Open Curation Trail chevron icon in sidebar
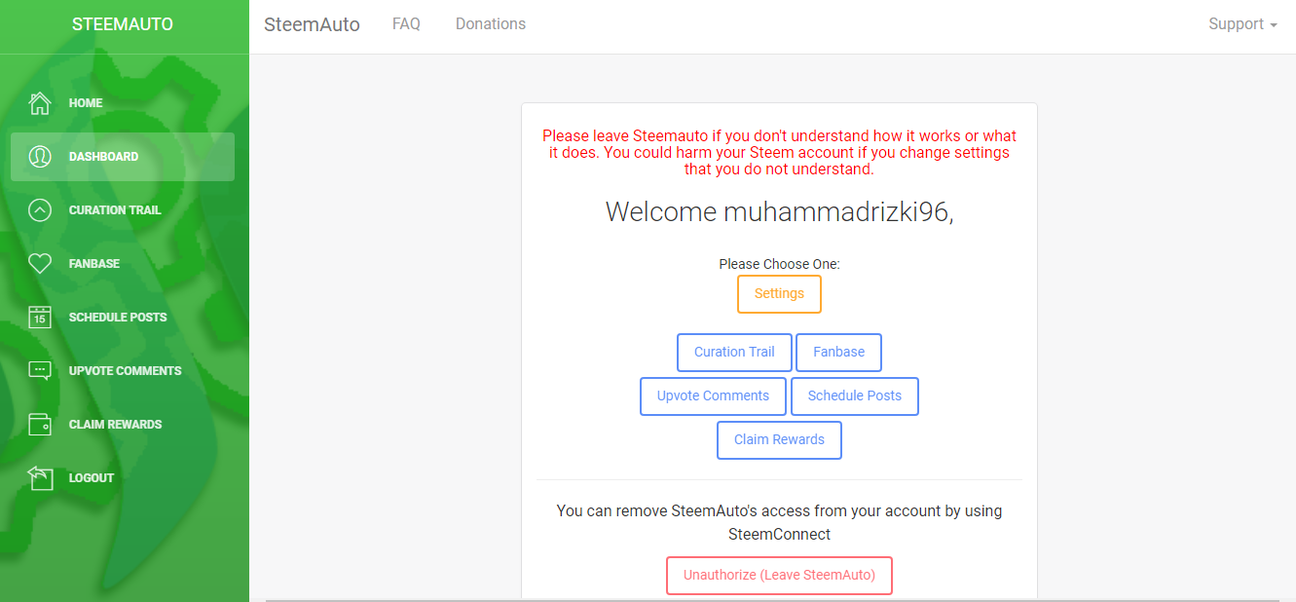Image resolution: width=1296 pixels, height=602 pixels. click(40, 209)
